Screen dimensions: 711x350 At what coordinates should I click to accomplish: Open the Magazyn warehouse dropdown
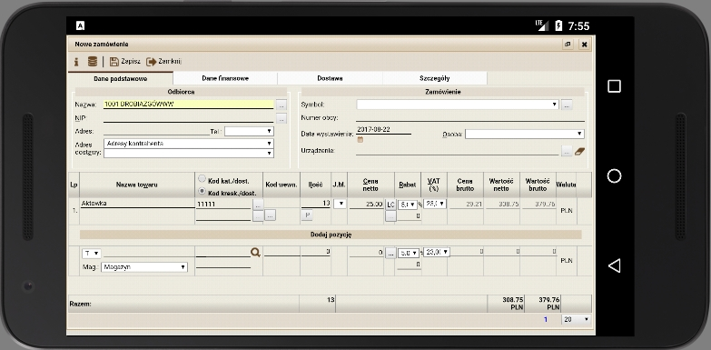point(144,267)
